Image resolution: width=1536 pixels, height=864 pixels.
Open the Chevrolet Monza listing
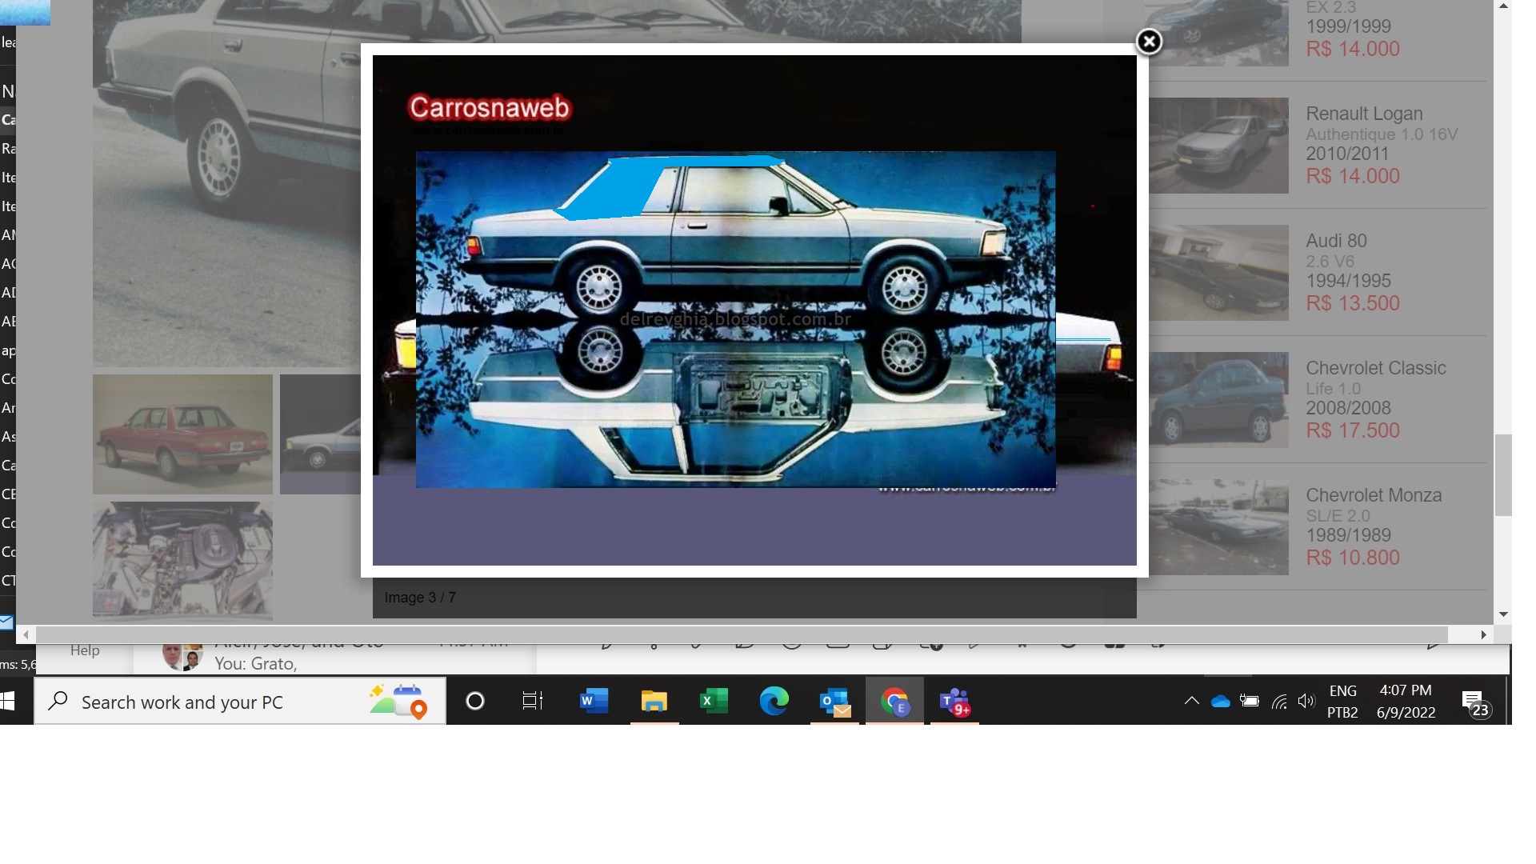(x=1374, y=495)
